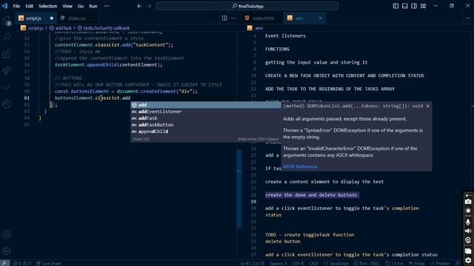Open the timer clock view in activity bar

coord(7,104)
